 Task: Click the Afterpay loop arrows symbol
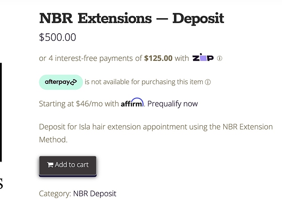coord(73,82)
